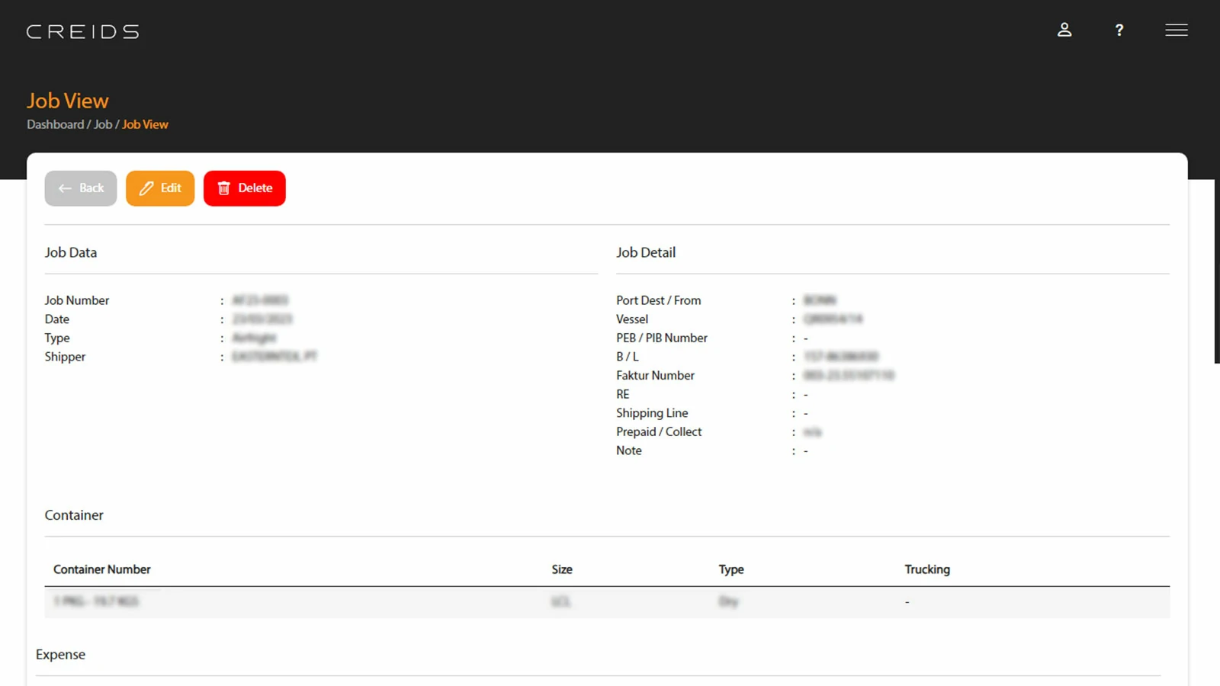Click the orange Job View breadcrumb item
The width and height of the screenshot is (1220, 686).
pos(145,124)
